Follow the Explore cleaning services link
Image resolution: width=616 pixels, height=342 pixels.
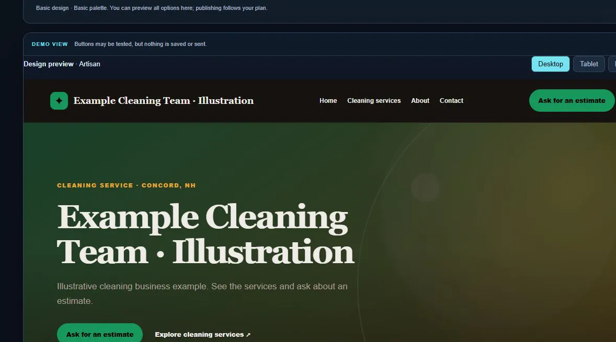(x=203, y=335)
